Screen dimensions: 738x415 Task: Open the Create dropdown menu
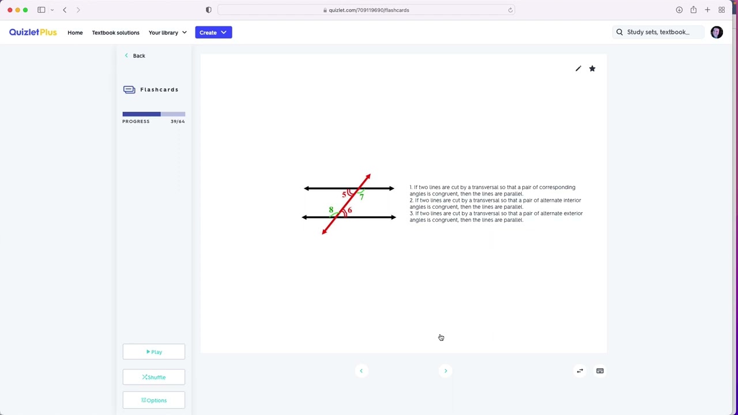tap(213, 32)
